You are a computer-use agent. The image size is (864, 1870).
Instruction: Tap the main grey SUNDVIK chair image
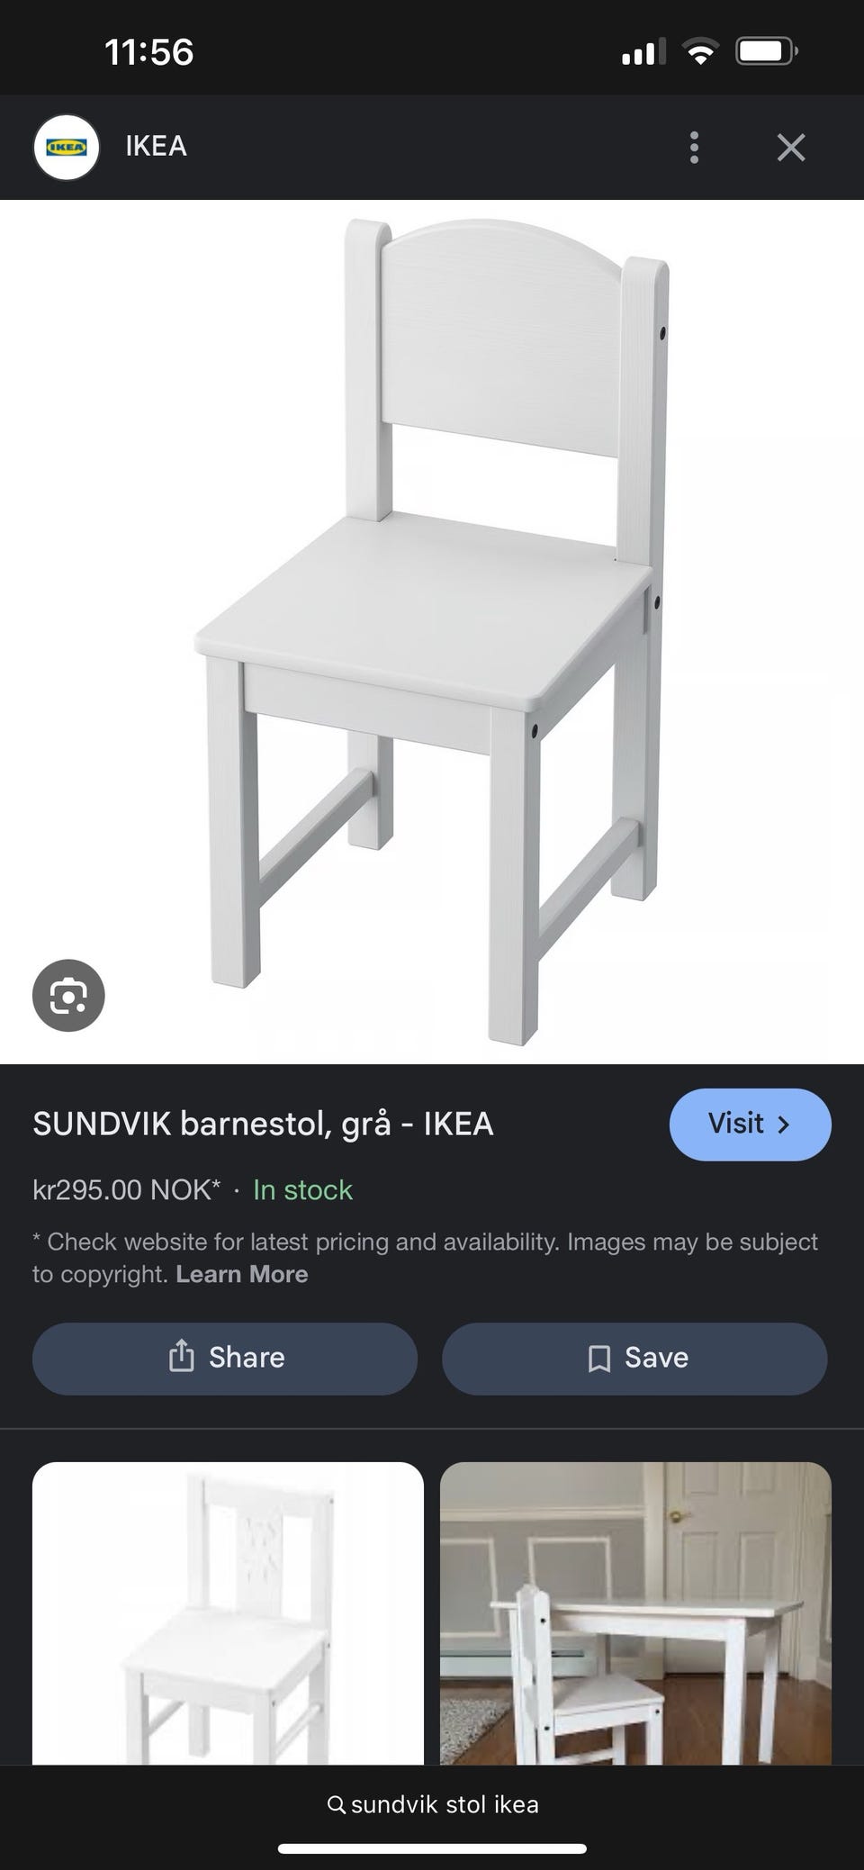point(432,631)
